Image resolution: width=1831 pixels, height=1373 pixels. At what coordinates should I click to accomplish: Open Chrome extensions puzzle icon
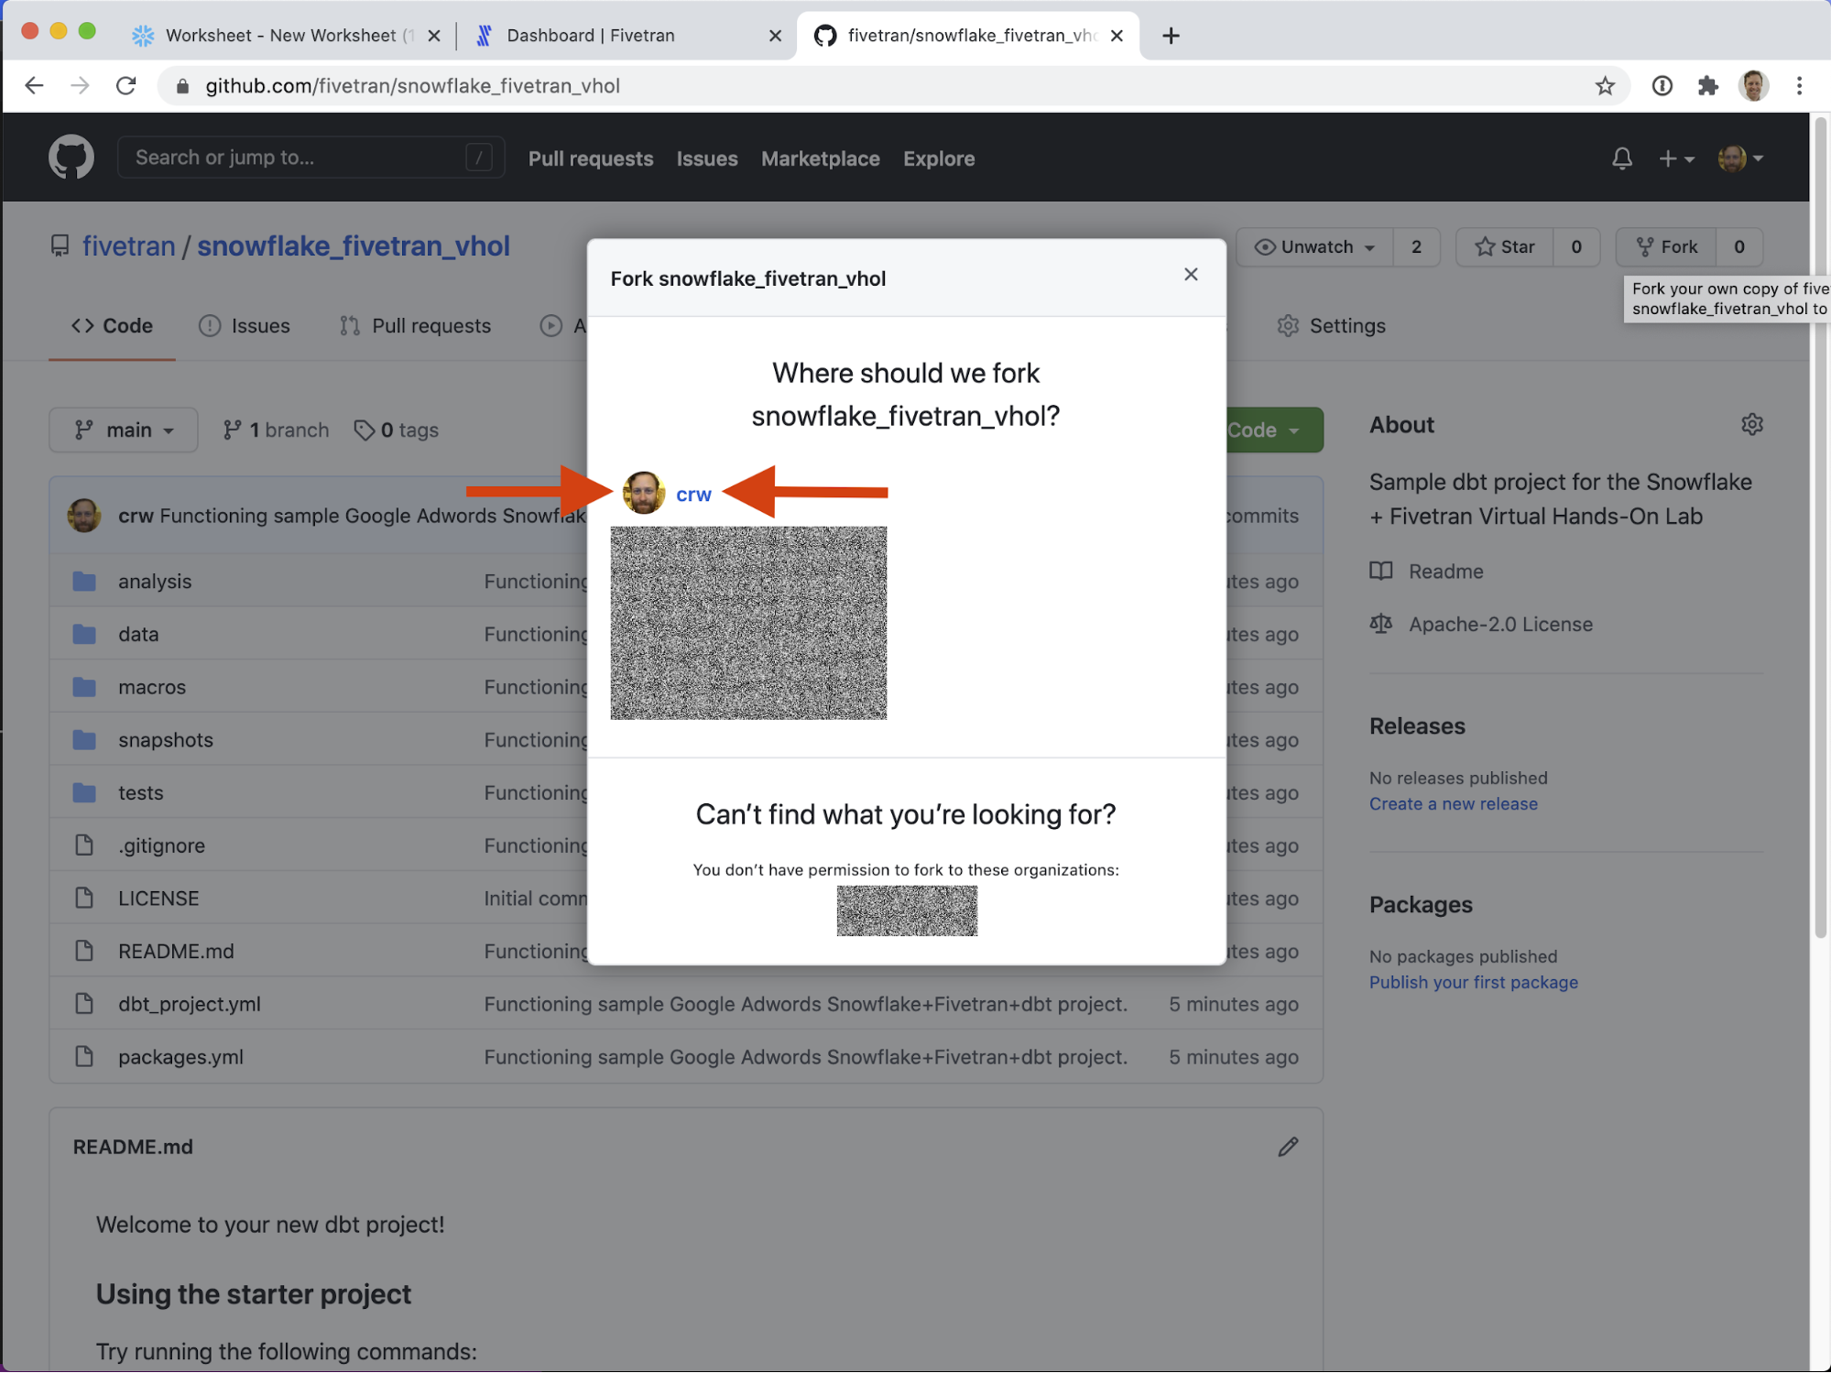[x=1707, y=86]
